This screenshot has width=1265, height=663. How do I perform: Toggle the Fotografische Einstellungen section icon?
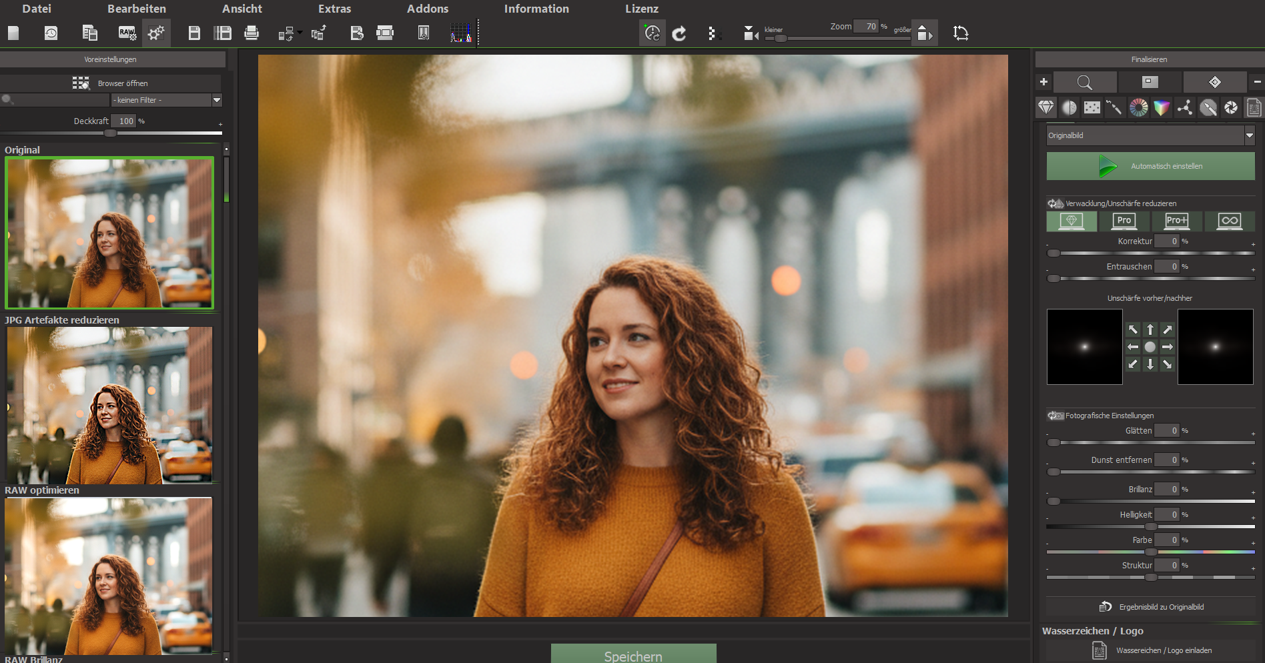pos(1056,416)
